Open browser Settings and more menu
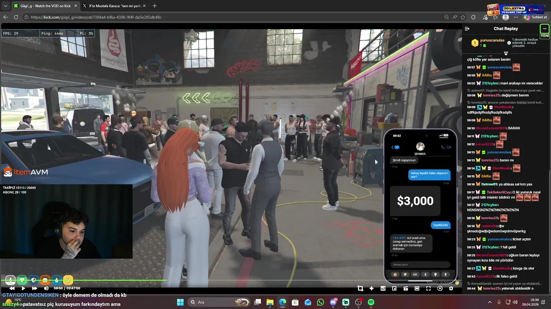Image resolution: width=551 pixels, height=309 pixels. [517, 17]
